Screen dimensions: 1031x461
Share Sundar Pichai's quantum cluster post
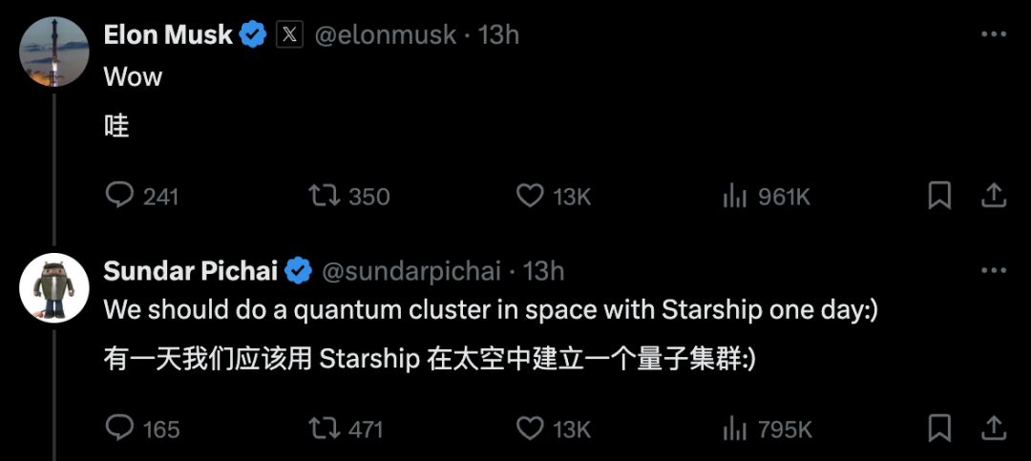[x=994, y=429]
